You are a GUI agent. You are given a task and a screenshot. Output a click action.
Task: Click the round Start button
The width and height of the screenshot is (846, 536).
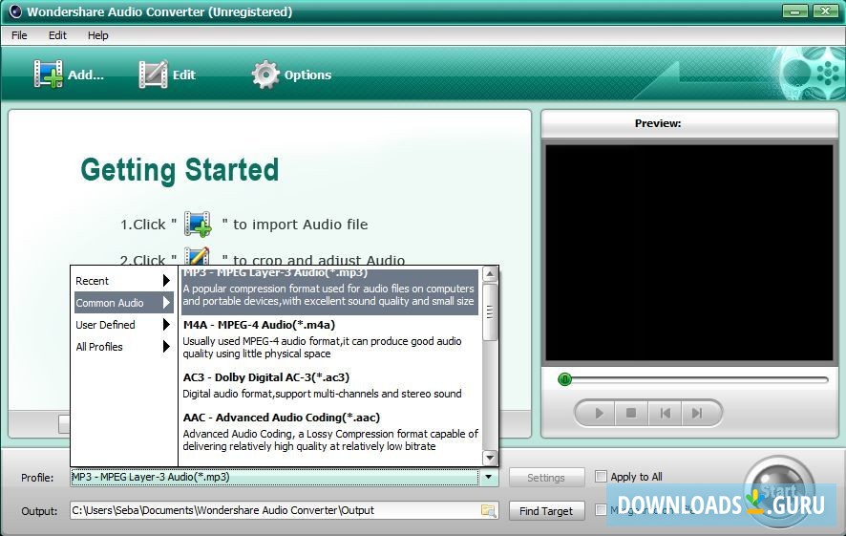click(778, 494)
